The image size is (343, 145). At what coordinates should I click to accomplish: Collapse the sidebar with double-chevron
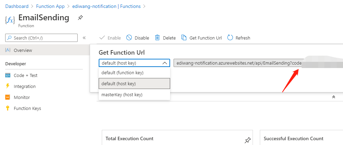click(84, 38)
